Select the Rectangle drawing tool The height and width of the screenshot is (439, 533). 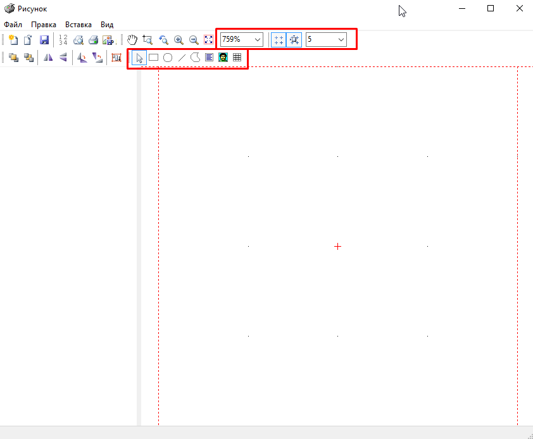154,58
